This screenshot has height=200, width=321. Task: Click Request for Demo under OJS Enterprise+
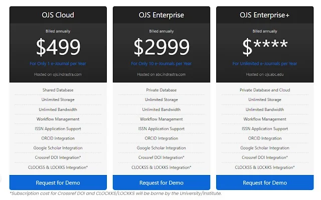pos(265,182)
